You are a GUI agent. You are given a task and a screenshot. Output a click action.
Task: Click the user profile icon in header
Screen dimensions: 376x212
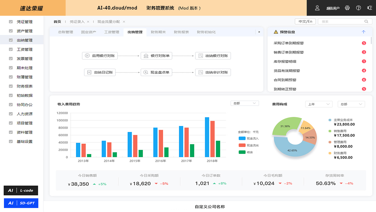317,8
